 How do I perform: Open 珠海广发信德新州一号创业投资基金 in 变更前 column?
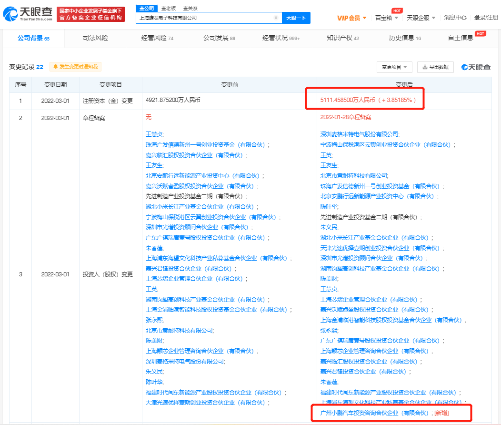[x=205, y=145]
